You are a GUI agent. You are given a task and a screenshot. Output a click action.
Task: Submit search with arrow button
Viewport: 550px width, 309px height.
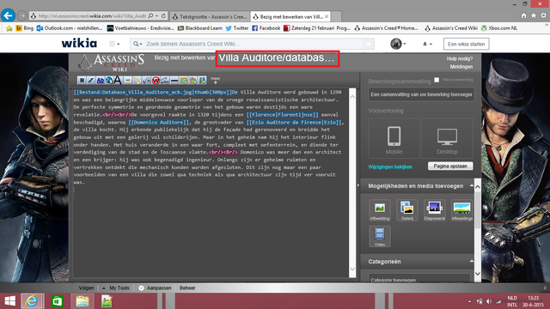[369, 44]
